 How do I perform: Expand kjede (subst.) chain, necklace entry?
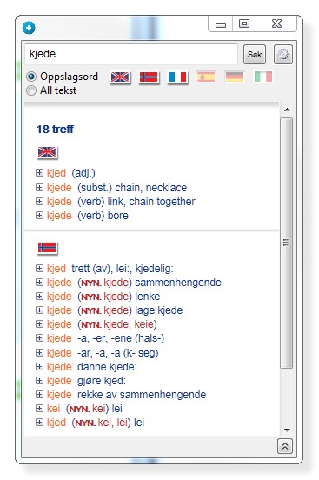[39, 187]
